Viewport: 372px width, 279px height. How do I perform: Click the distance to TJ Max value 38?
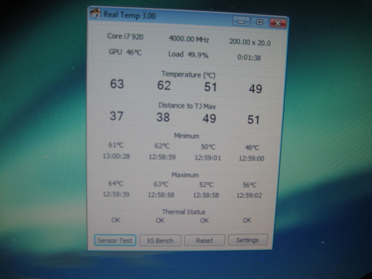coord(163,117)
